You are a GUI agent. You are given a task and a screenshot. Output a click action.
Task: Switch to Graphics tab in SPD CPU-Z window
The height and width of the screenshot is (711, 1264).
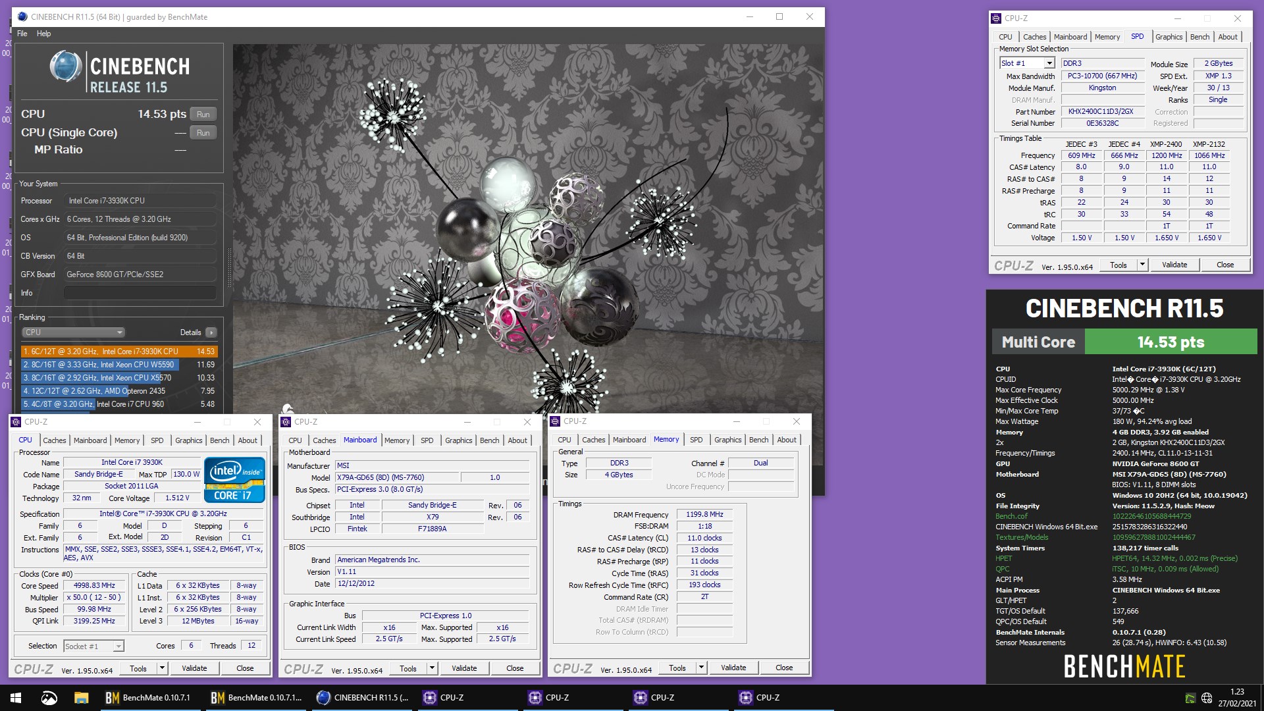[1169, 37]
